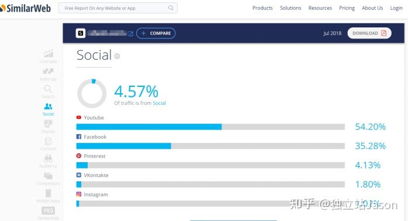Open the Search section in sidebar

tap(48, 92)
